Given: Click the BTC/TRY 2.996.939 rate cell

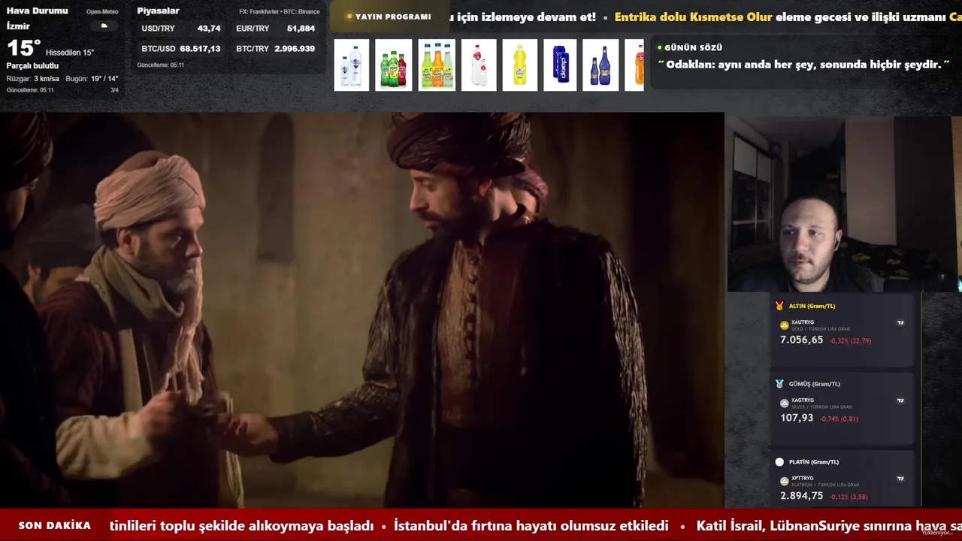Looking at the screenshot, I should (x=275, y=49).
